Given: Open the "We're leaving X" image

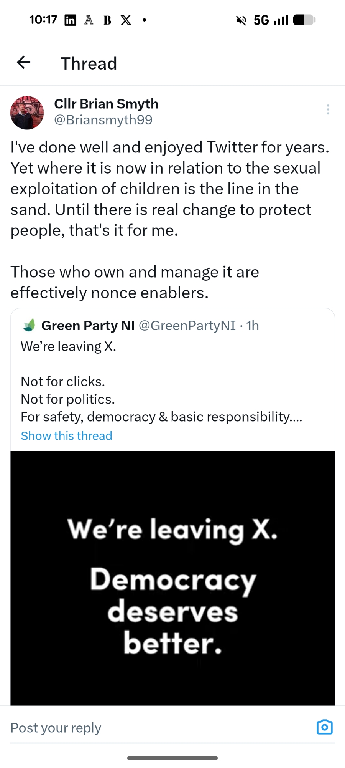Looking at the screenshot, I should [172, 578].
